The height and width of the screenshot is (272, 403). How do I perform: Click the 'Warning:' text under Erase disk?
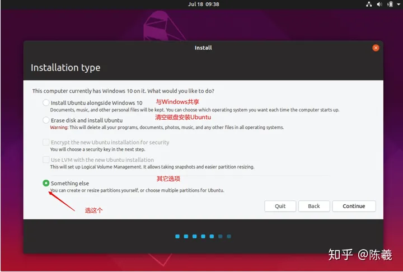59,128
